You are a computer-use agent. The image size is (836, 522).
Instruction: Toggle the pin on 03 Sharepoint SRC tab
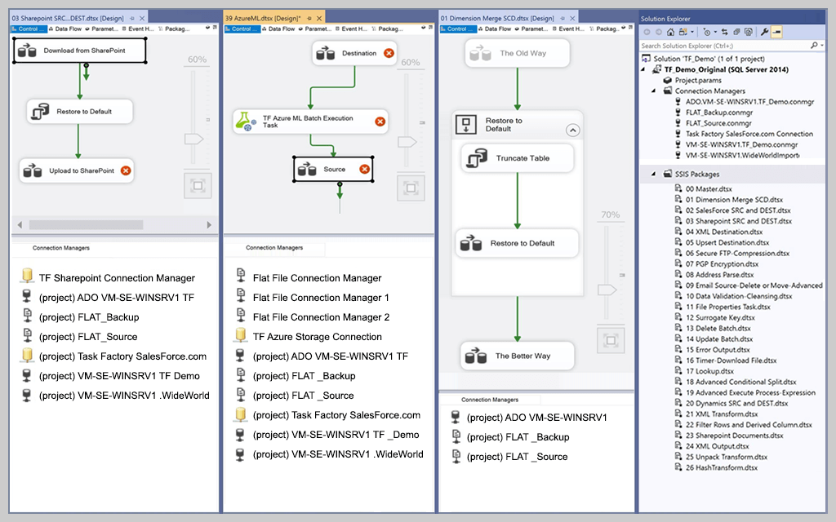pos(132,18)
